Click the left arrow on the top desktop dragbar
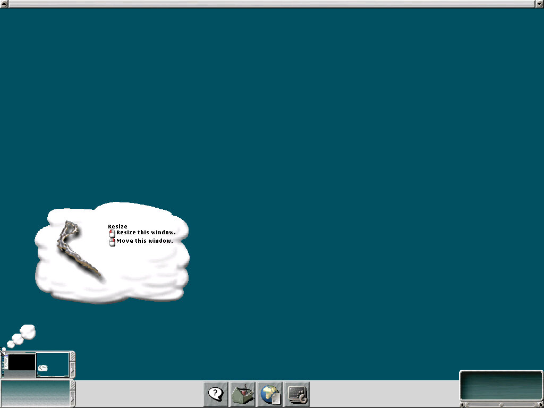 click(4, 4)
